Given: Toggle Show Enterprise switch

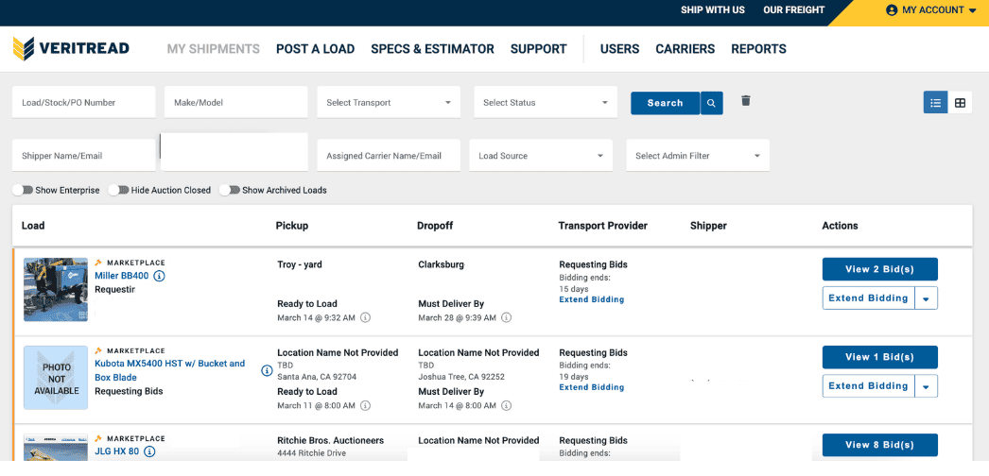Looking at the screenshot, I should [22, 190].
